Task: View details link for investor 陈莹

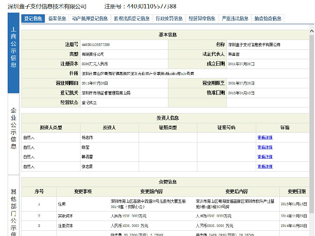Action: (x=265, y=147)
